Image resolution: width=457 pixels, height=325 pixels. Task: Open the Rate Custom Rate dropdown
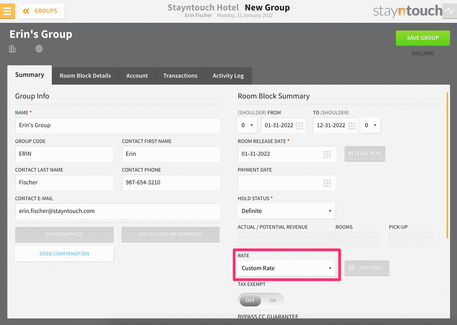(x=287, y=268)
